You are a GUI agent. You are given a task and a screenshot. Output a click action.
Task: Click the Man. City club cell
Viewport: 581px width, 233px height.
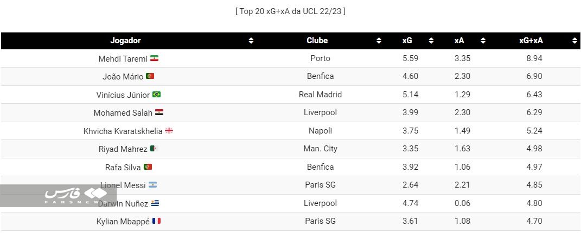[x=320, y=149]
